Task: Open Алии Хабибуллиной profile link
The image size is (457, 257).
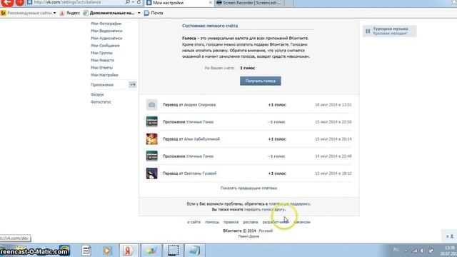Action: tap(202, 139)
